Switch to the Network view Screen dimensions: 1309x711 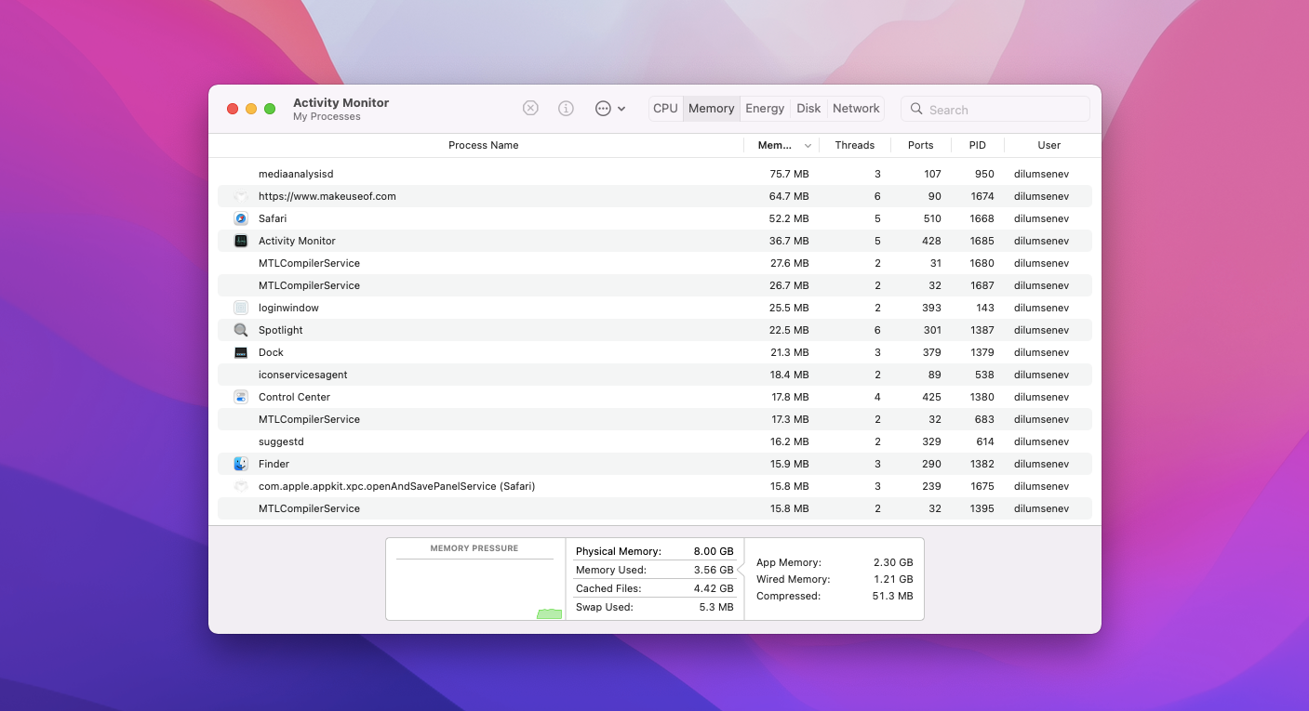point(855,108)
